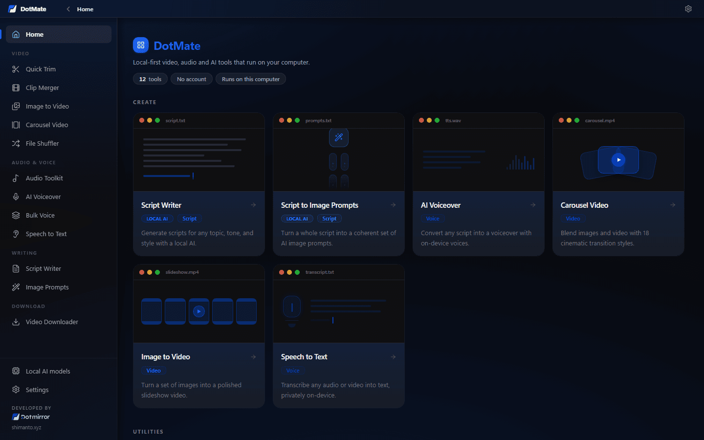Select Home in the sidebar
Image resolution: width=704 pixels, height=440 pixels.
tap(59, 34)
